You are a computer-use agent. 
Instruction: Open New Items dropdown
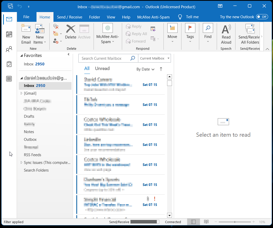40,34
